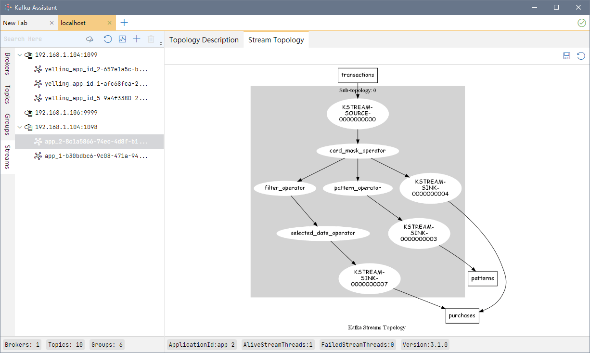Image resolution: width=590 pixels, height=353 pixels.
Task: Collapse the 192.168.1.104:1099 tree node
Action: point(20,55)
